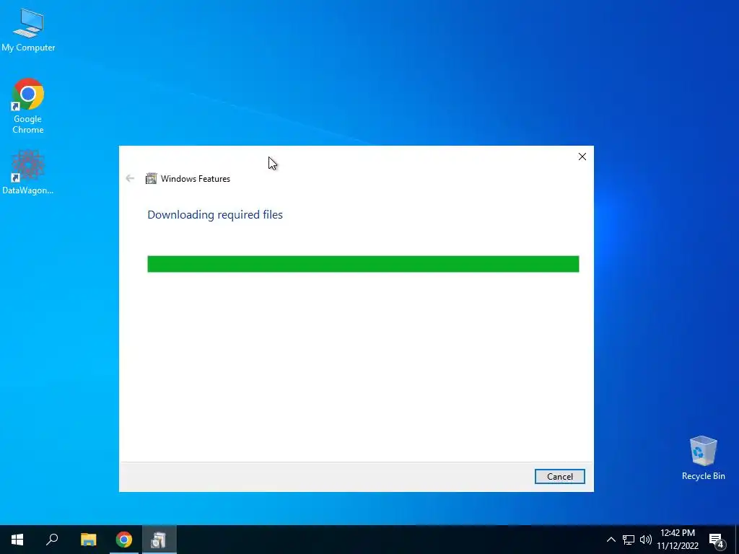
Task: Open File Explorer from the taskbar
Action: click(x=88, y=540)
